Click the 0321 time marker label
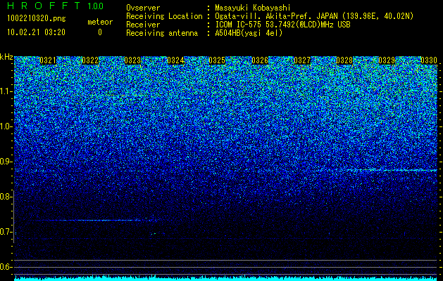The width and height of the screenshot is (443, 281). pyautogui.click(x=48, y=60)
